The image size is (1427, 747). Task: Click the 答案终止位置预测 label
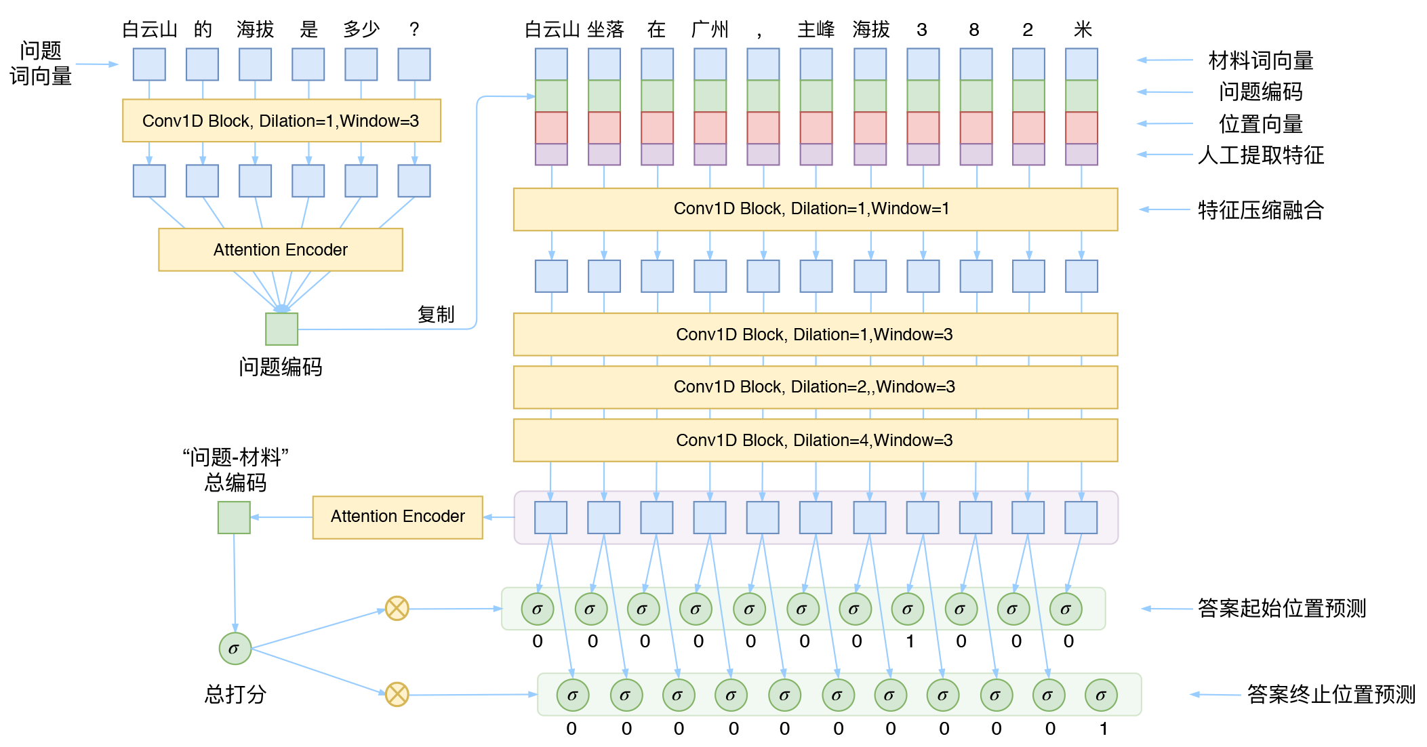click(1331, 694)
